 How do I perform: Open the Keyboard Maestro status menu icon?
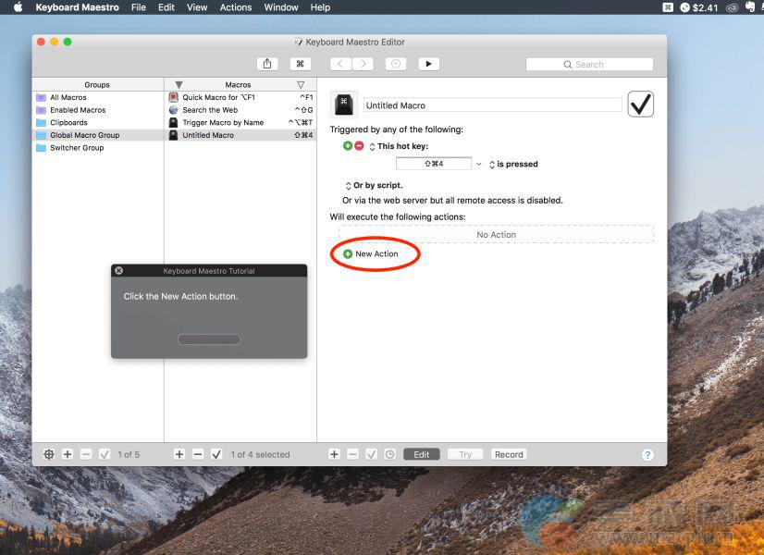(x=668, y=7)
